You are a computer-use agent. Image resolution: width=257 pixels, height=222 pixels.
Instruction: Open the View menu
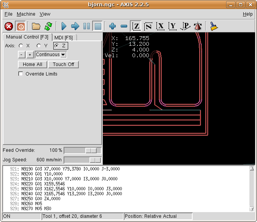45,14
